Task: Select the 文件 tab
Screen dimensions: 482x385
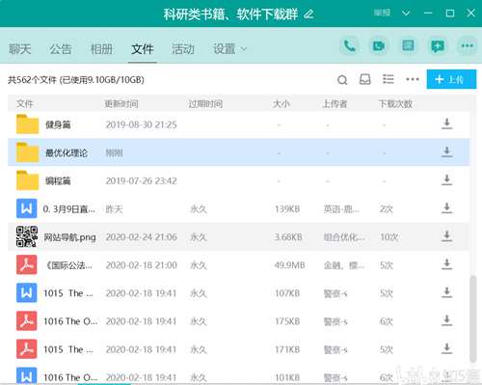Action: (142, 49)
